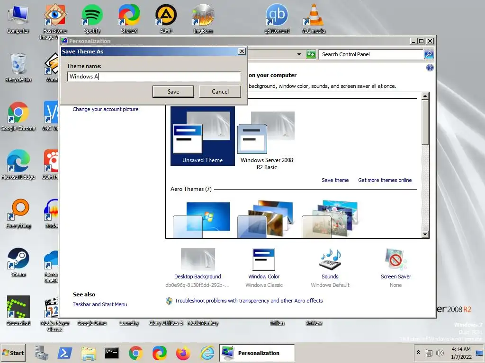Select the AIMP desktop shortcut
485x363 pixels.
tap(166, 19)
